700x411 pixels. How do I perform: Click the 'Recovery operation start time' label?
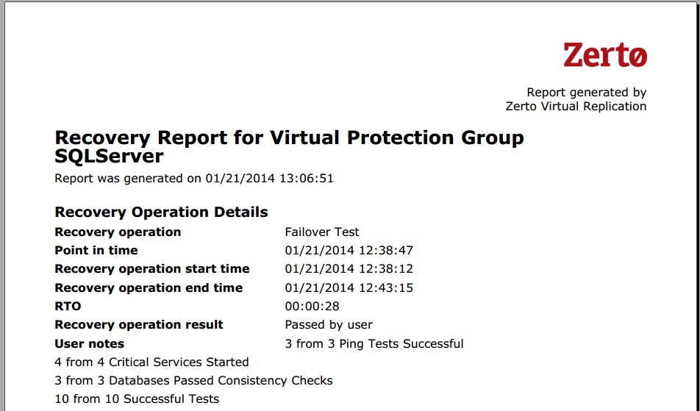pyautogui.click(x=152, y=269)
